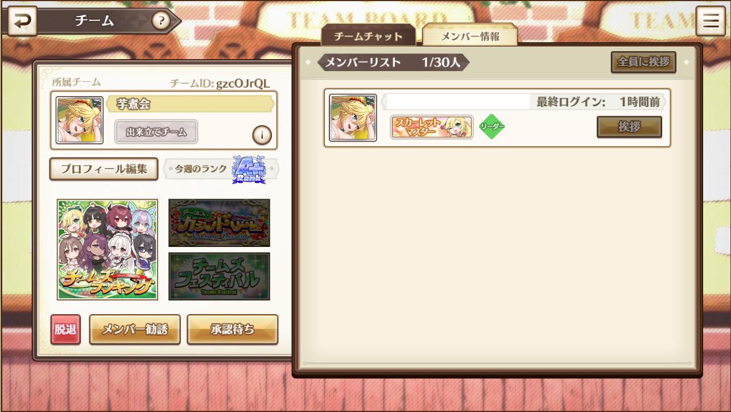Open the チームズランキング banner

click(108, 250)
